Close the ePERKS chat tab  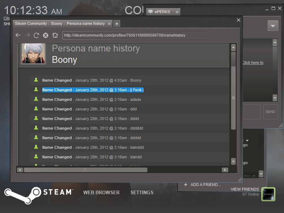click(177, 12)
